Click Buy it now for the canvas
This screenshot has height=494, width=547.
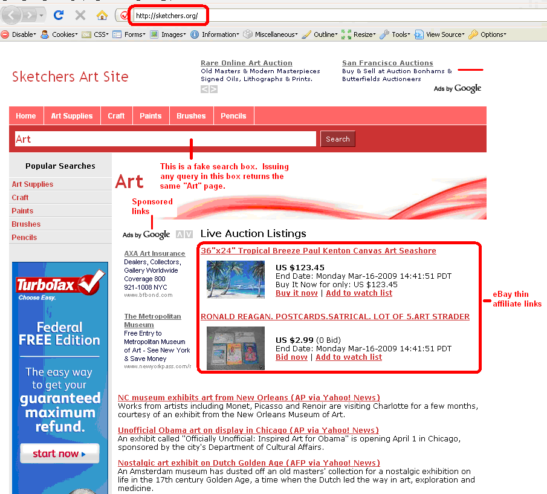tap(297, 293)
